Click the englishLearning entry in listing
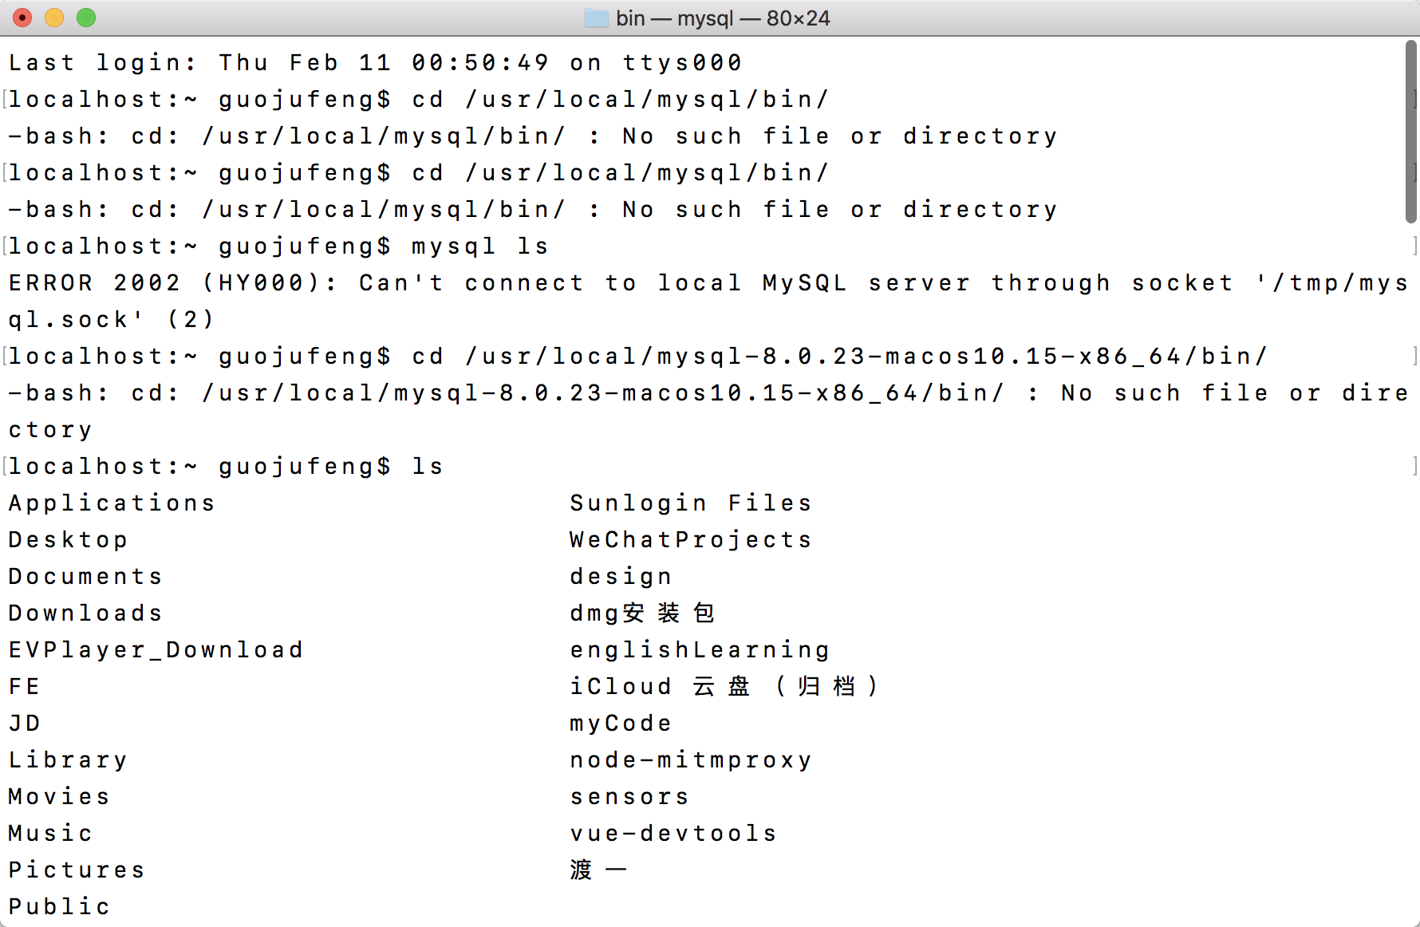Viewport: 1420px width, 927px height. tap(700, 649)
